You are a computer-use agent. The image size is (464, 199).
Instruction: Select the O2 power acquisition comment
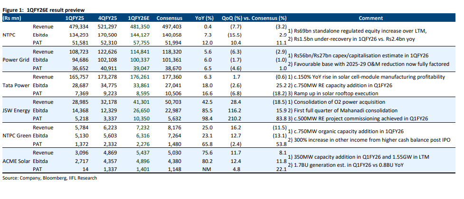point(336,102)
